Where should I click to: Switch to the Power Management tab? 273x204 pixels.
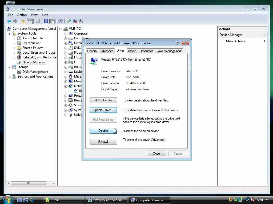[x=169, y=51]
